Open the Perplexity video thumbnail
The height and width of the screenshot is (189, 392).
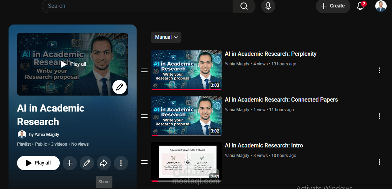point(186,70)
